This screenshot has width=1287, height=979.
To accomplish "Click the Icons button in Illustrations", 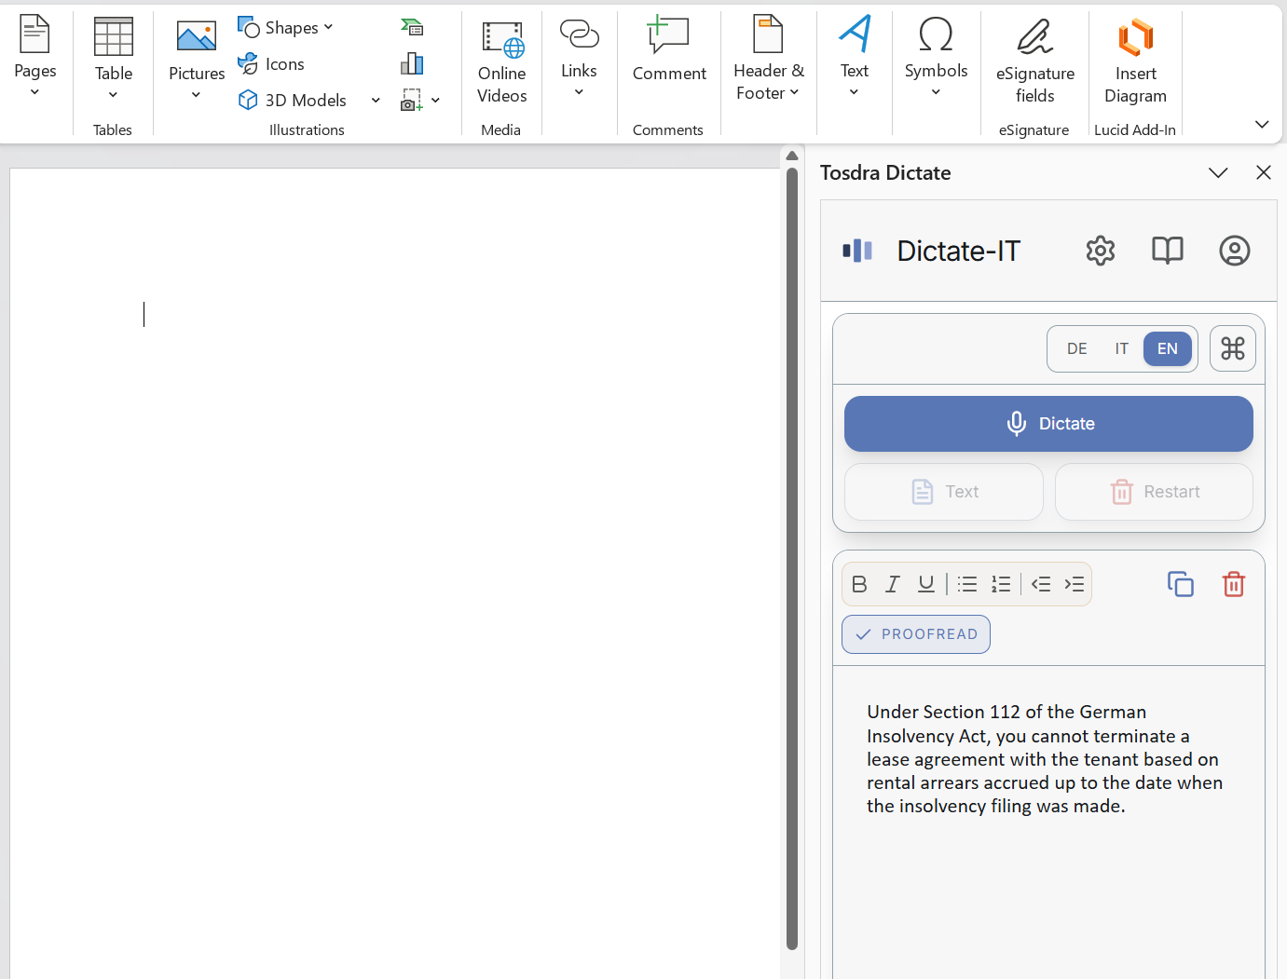I will [271, 63].
